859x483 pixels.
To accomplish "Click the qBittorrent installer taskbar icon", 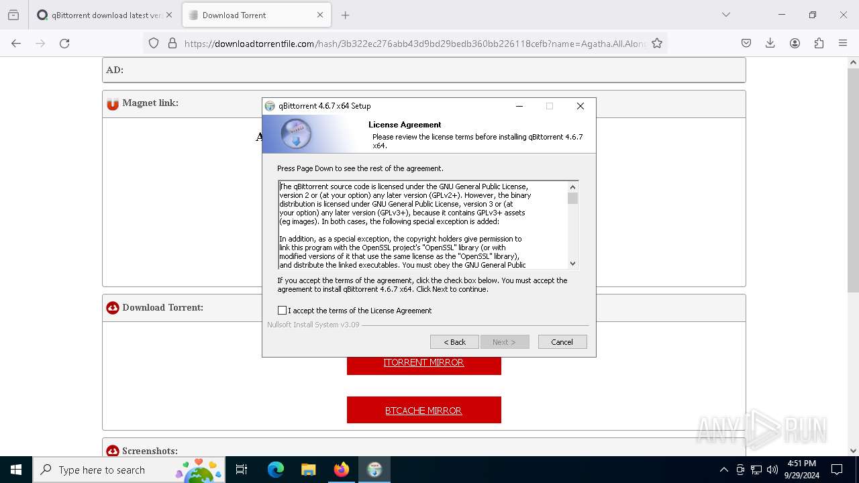I will tap(374, 470).
